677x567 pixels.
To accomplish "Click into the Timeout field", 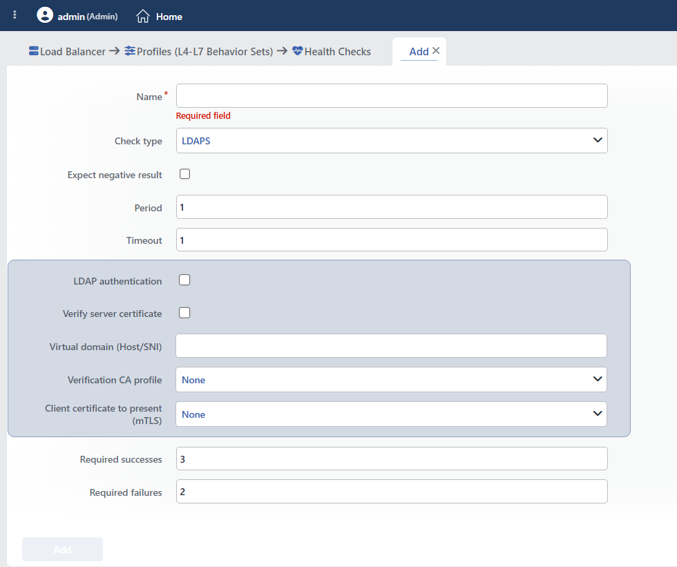I will [x=392, y=240].
